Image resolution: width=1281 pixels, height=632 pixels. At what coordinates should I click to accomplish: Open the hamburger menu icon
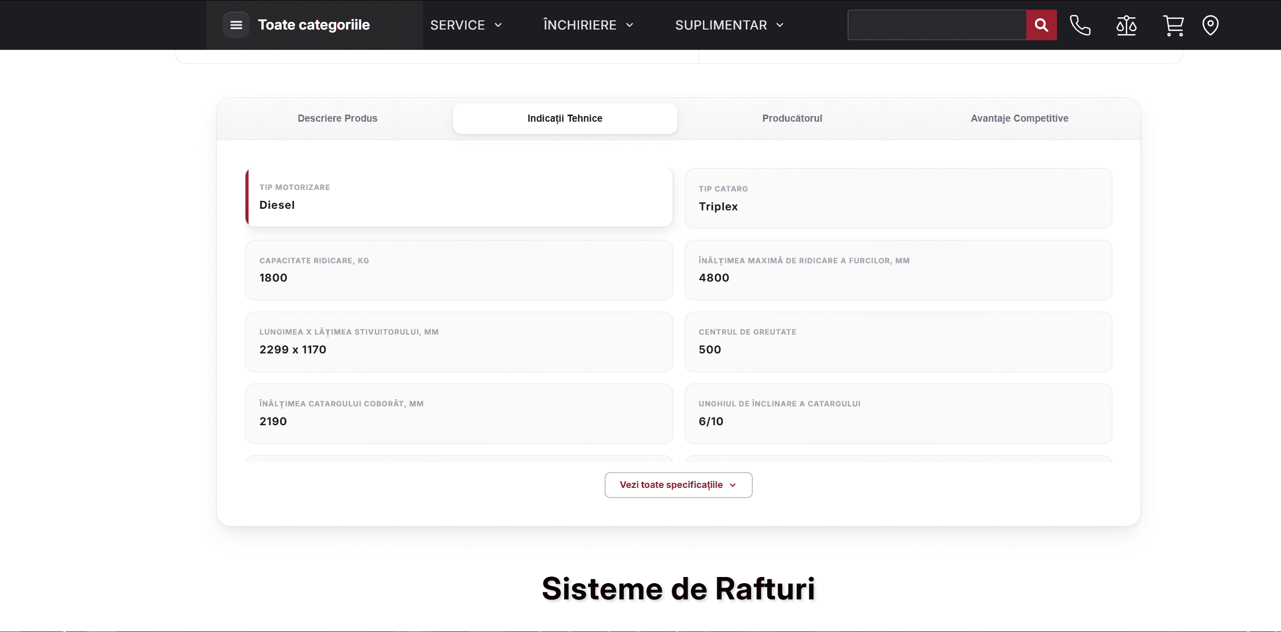[x=236, y=25]
